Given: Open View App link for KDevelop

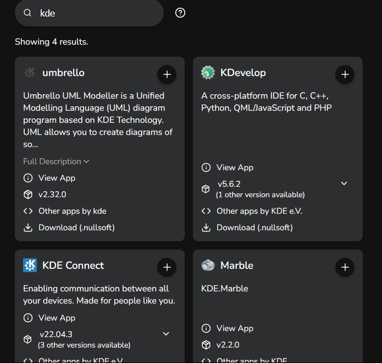Looking at the screenshot, I should coord(235,167).
